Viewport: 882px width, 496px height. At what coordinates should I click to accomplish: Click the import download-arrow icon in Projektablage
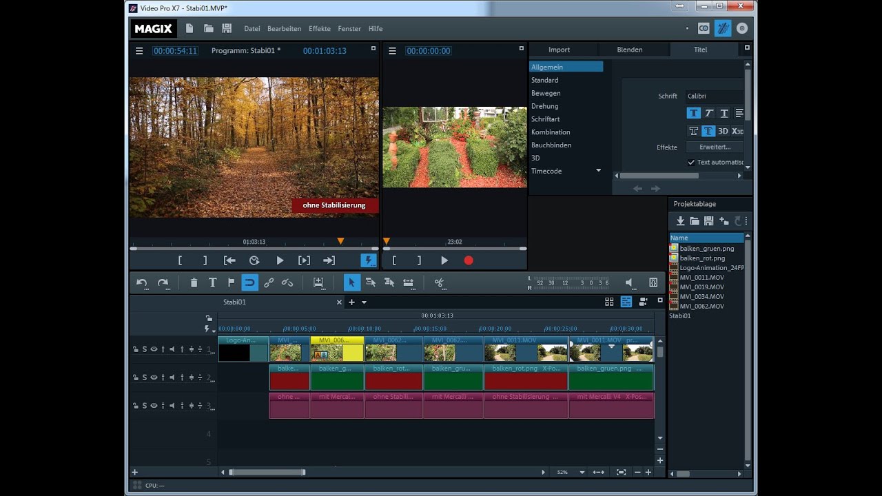pos(680,221)
